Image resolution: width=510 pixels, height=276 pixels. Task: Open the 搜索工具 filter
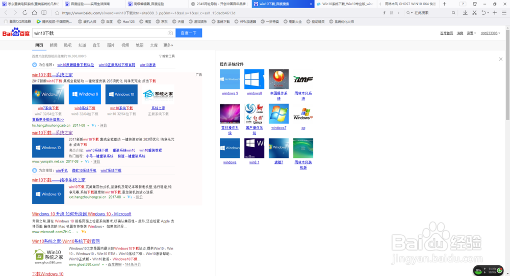click(167, 56)
